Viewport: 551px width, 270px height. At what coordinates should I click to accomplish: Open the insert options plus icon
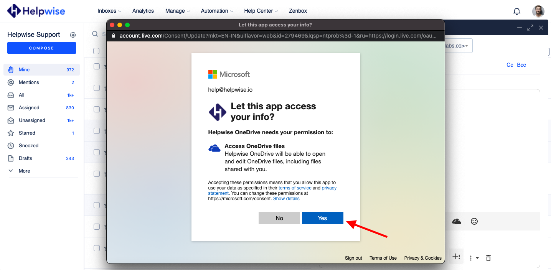456,257
